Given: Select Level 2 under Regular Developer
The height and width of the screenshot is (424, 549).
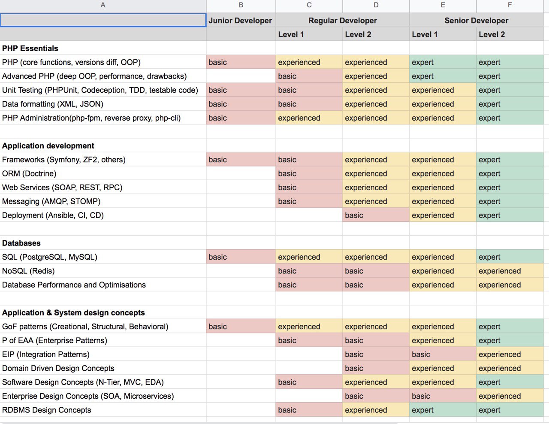Looking at the screenshot, I should click(x=376, y=34).
